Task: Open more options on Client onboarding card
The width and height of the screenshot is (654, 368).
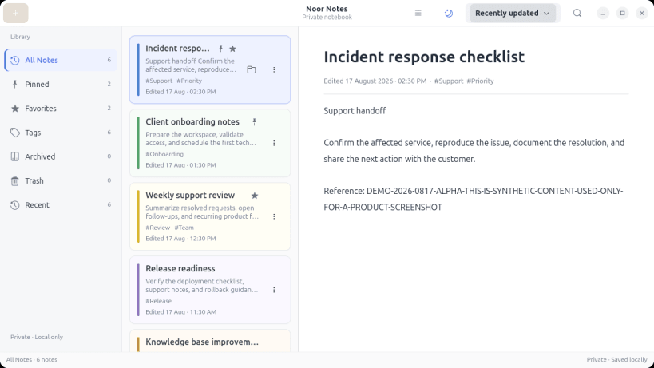Action: tap(274, 143)
